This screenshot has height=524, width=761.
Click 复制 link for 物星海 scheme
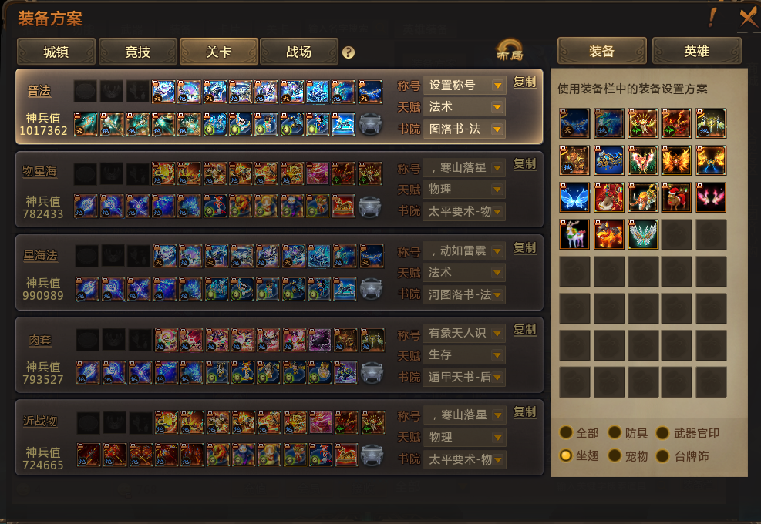(524, 163)
